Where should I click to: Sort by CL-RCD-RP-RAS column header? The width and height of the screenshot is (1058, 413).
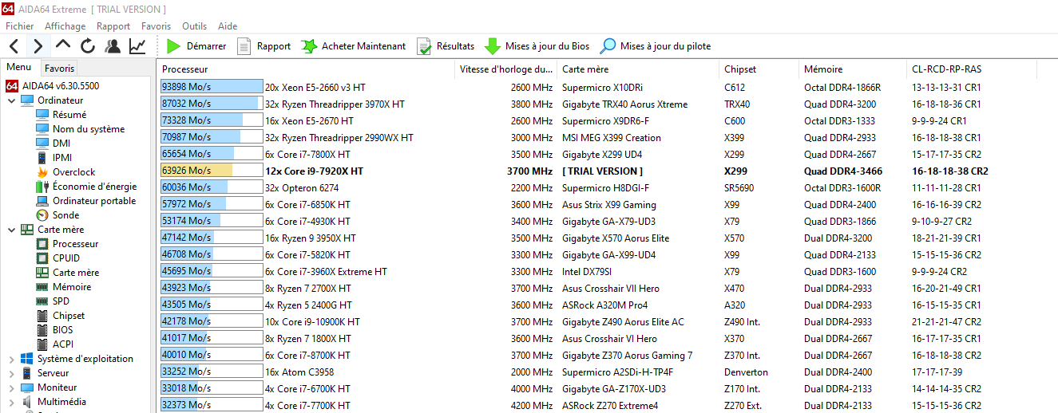(x=972, y=69)
